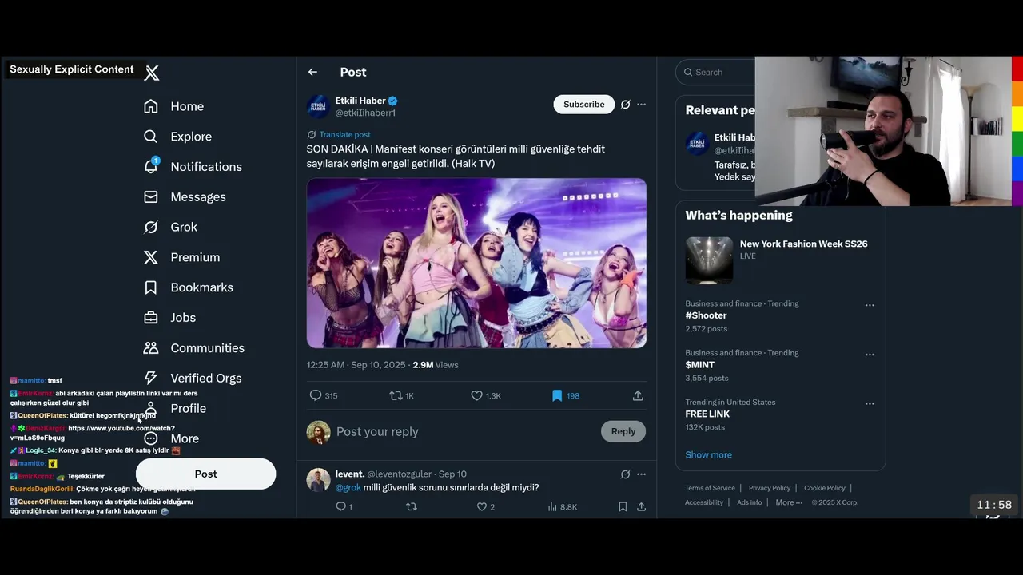1023x575 pixels.
Task: Click the reply icon showing 315
Action: [x=315, y=395]
